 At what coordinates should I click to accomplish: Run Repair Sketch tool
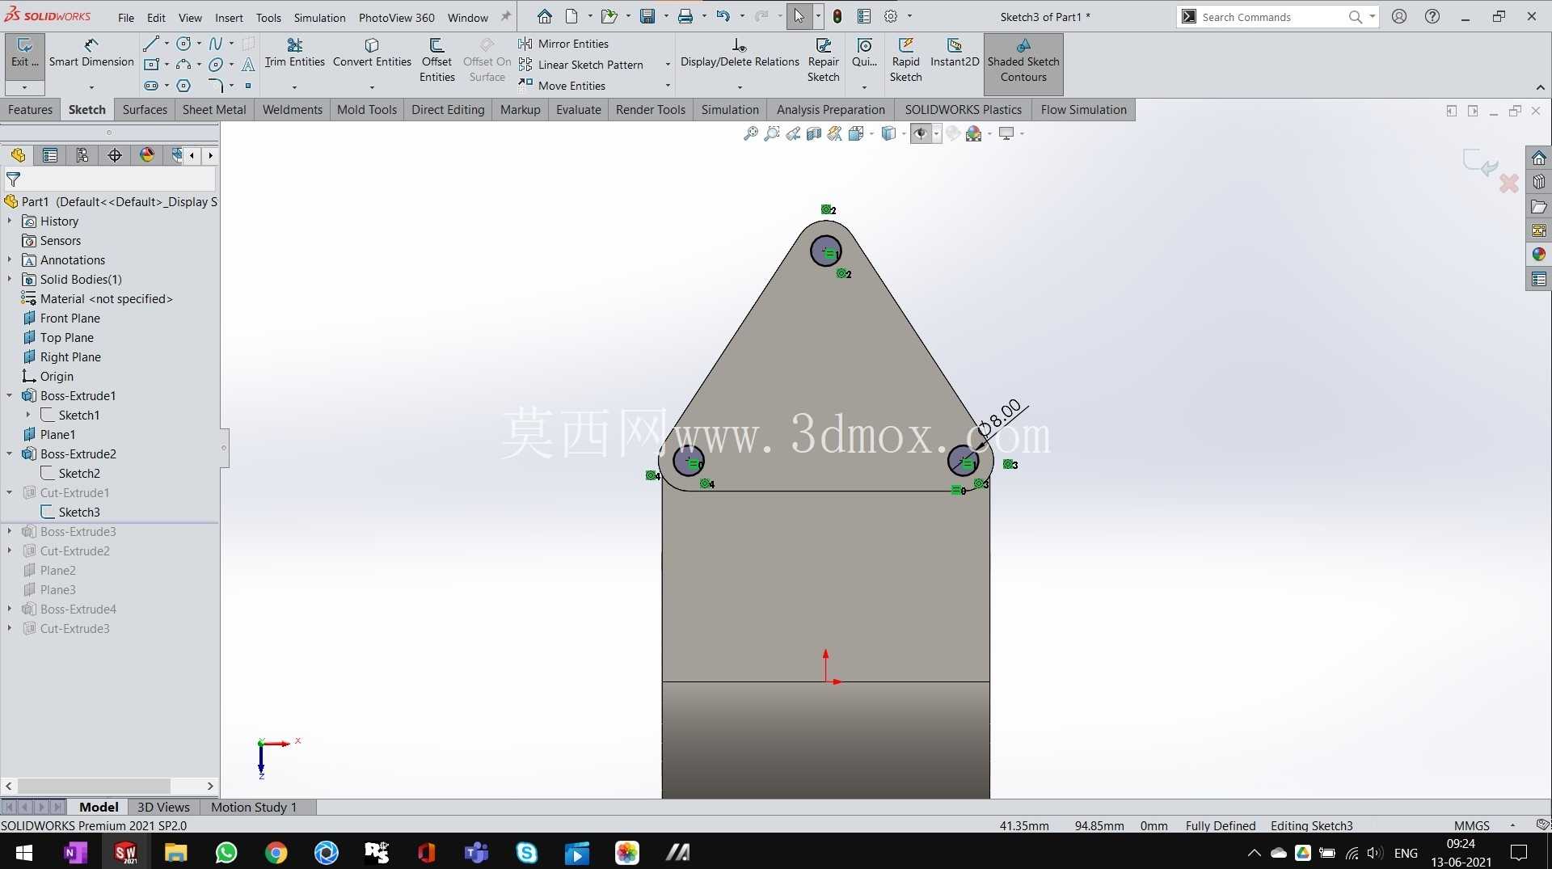coord(823,60)
